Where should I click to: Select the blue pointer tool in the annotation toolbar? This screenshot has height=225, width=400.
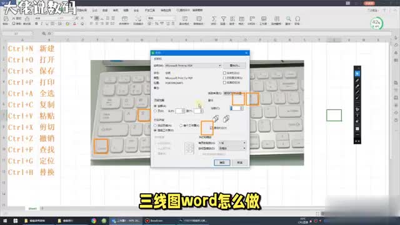357,74
